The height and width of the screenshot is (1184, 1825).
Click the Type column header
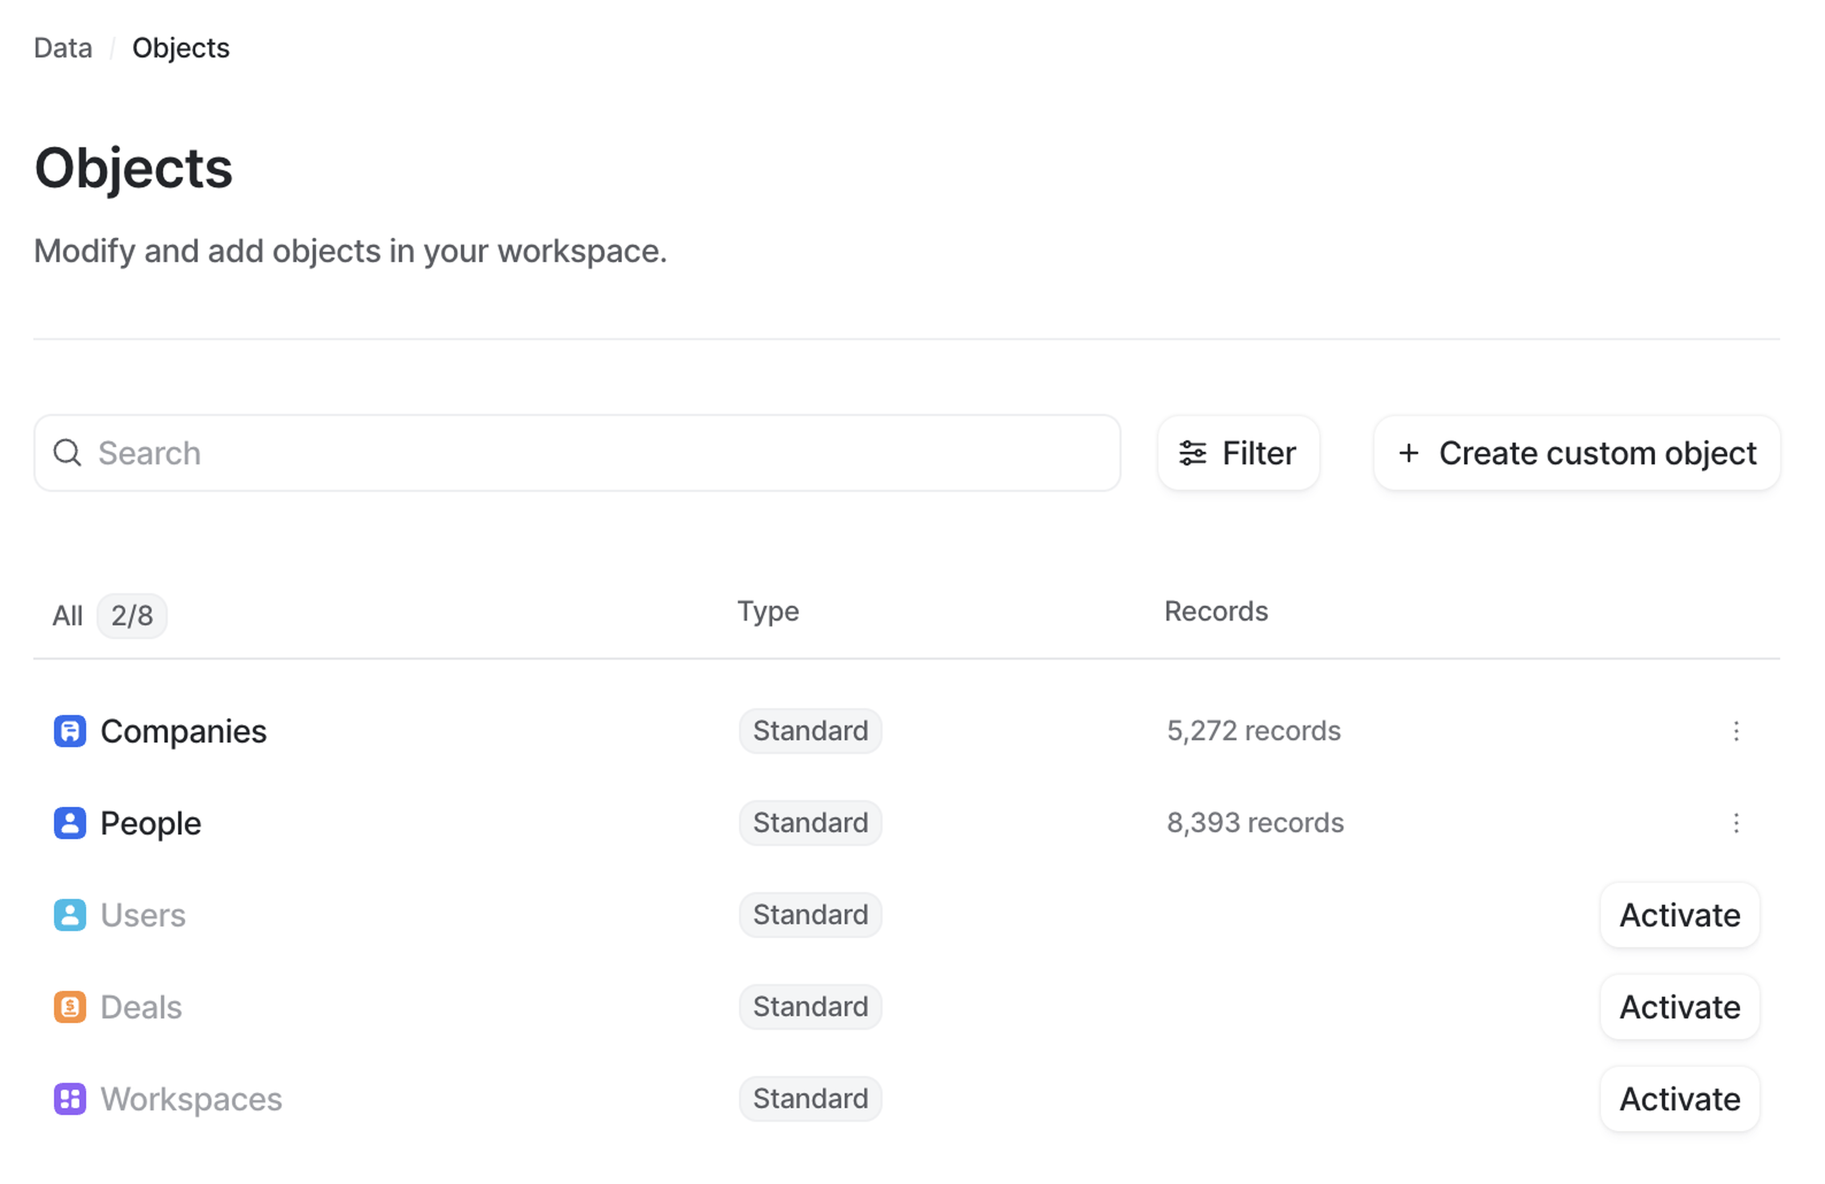point(768,611)
